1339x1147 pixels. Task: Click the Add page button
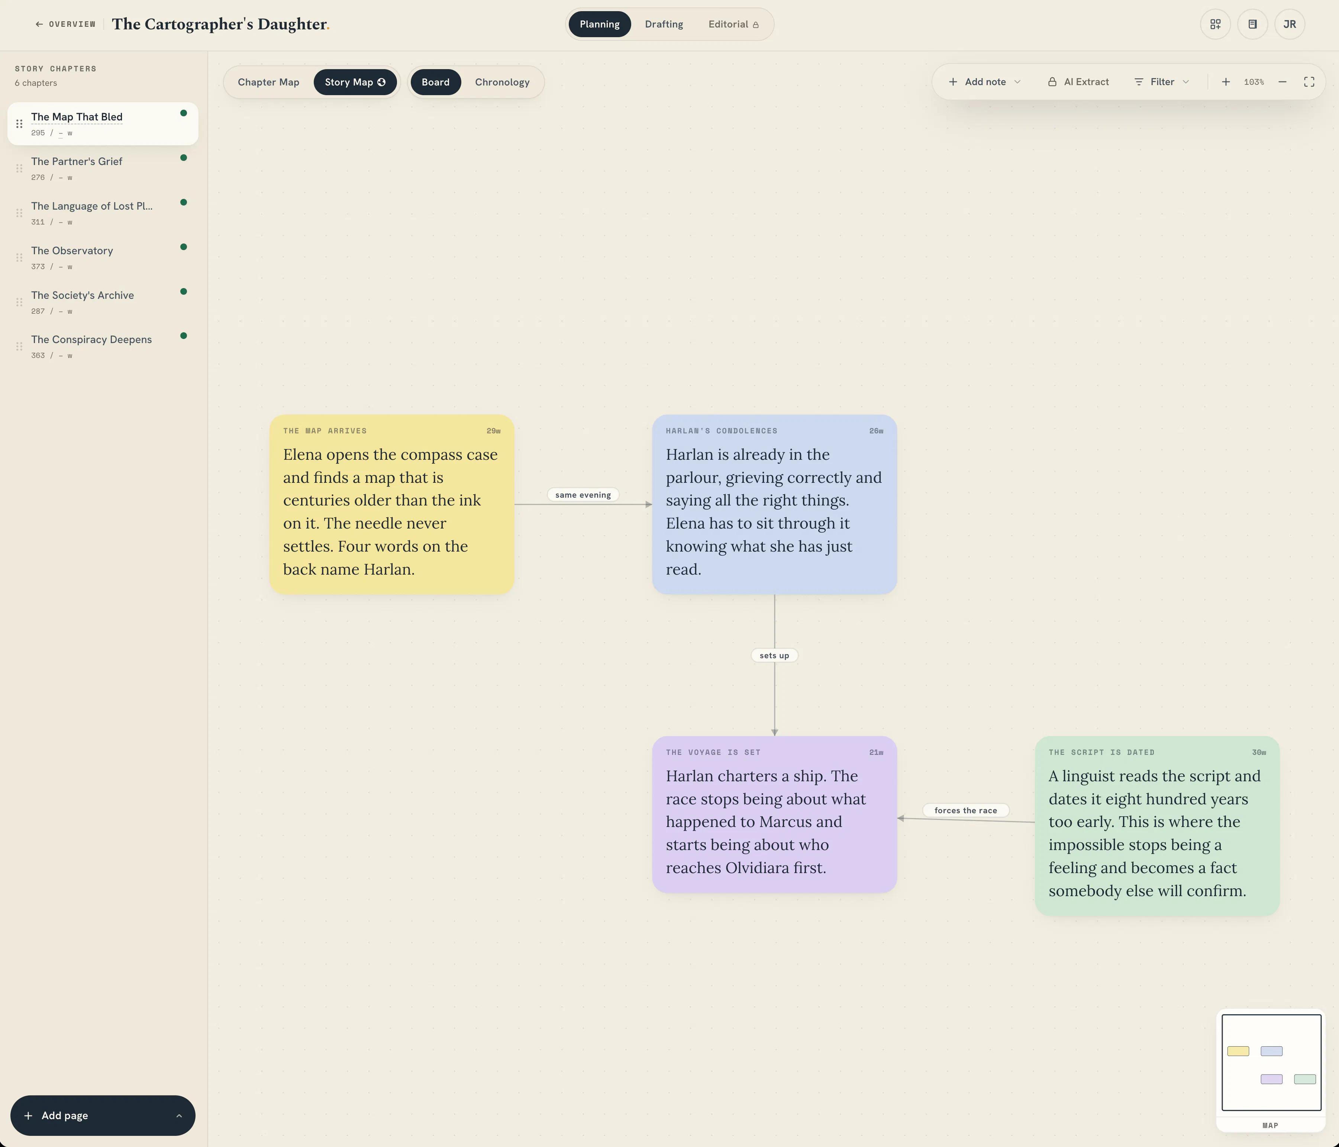click(103, 1115)
